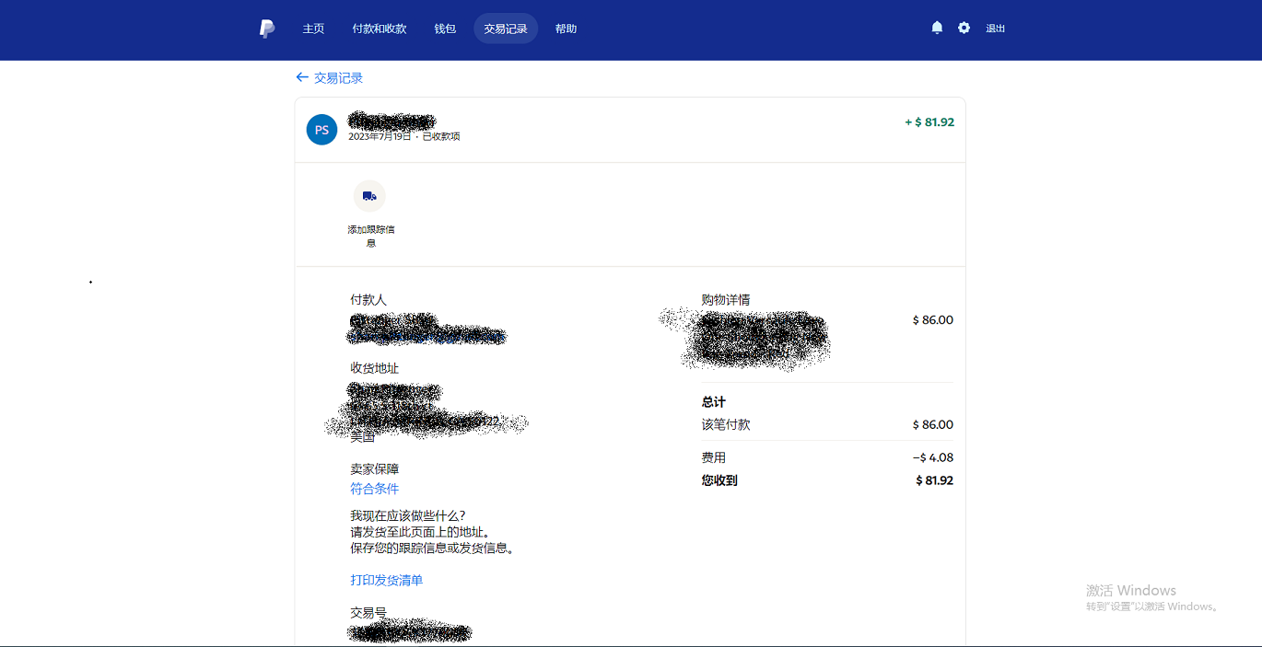Screen dimensions: 1262x647
Task: Click the 打印发货清单 link
Action: [x=386, y=580]
